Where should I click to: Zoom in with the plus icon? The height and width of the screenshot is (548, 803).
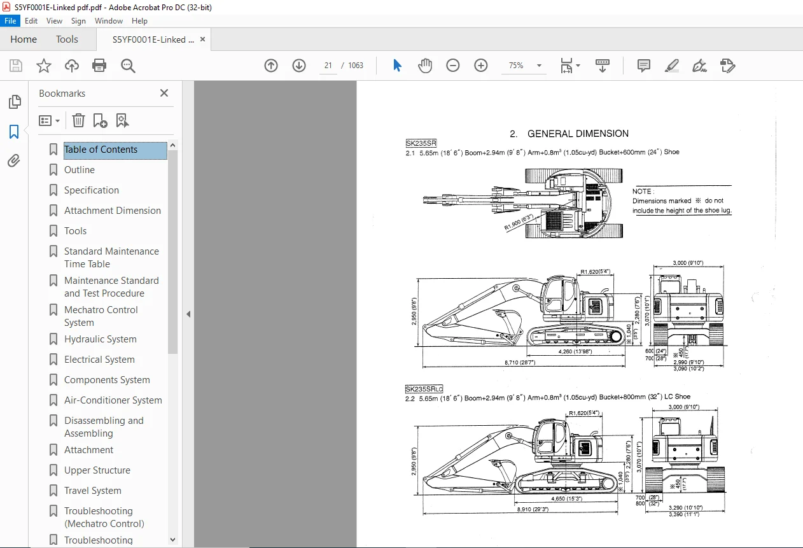[481, 66]
